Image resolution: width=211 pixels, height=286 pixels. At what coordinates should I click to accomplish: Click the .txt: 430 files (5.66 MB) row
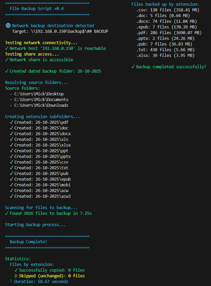pos(166,50)
